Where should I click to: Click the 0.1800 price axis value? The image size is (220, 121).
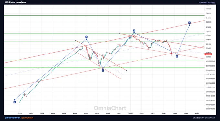208,27
